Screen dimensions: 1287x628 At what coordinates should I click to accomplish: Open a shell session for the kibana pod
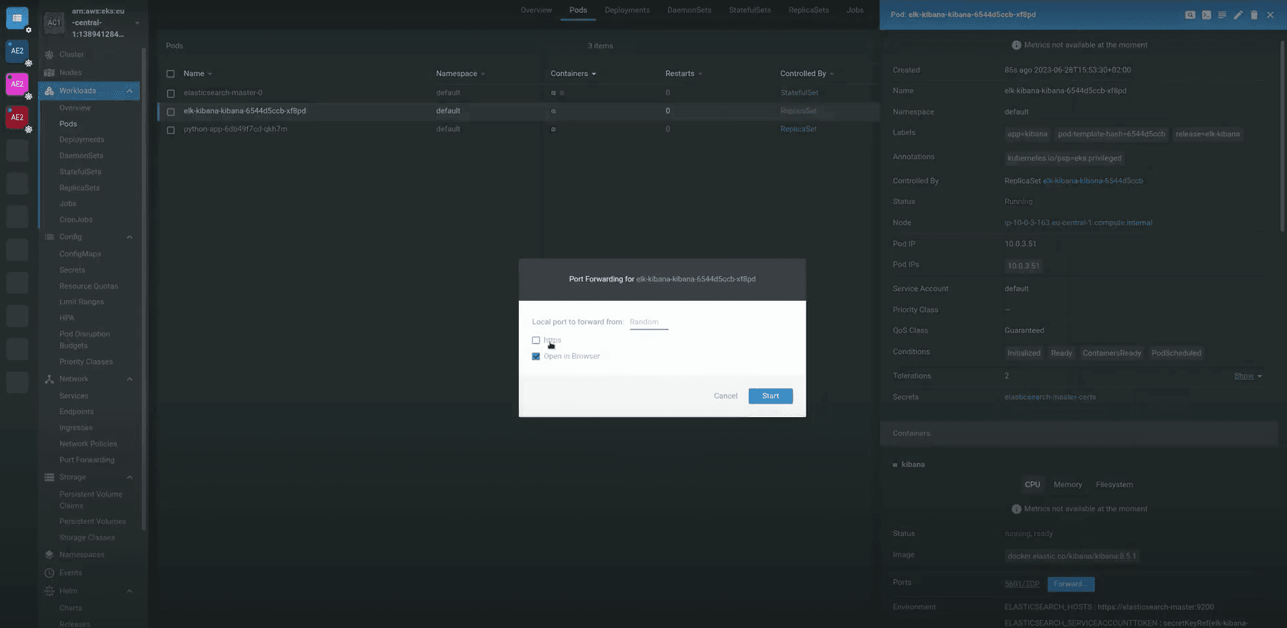point(1206,14)
